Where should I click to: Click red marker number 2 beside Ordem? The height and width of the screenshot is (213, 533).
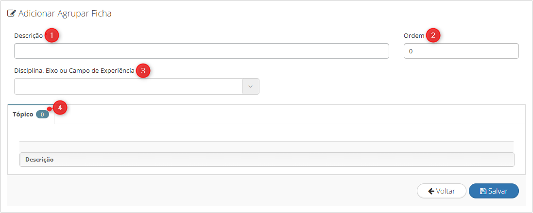433,35
